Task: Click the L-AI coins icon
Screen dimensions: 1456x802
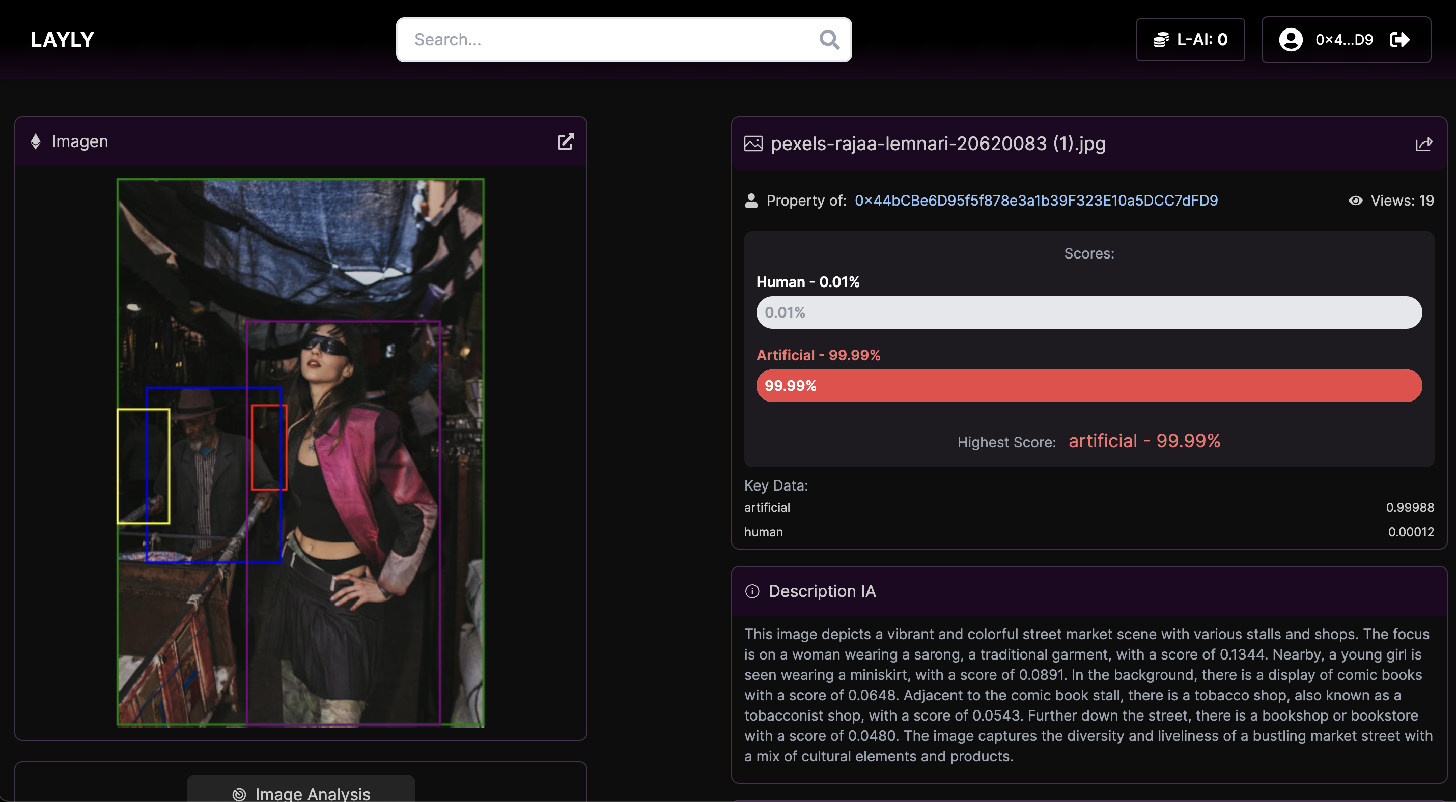Action: pos(1160,40)
